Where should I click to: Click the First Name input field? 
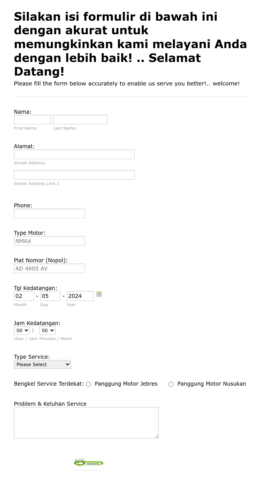(32, 119)
